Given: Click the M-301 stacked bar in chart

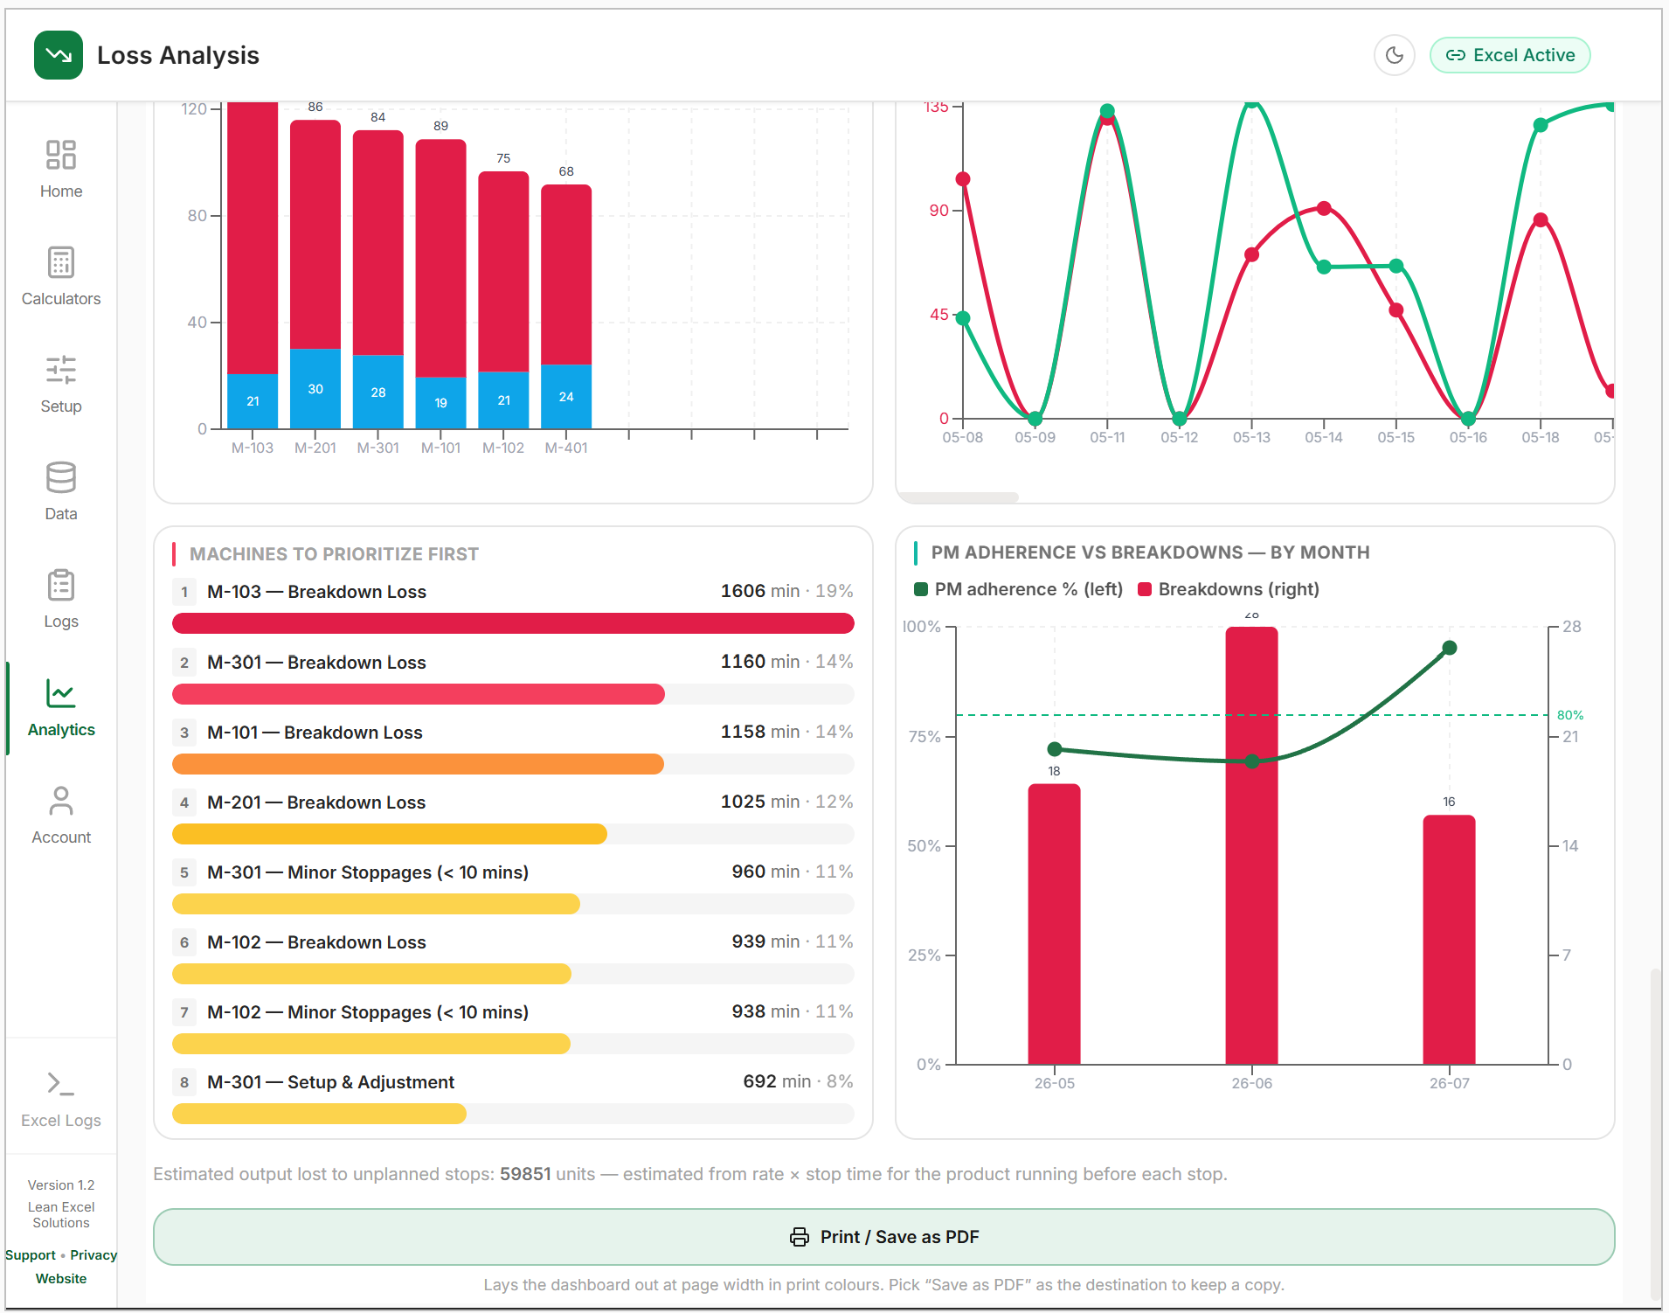Looking at the screenshot, I should tap(378, 279).
